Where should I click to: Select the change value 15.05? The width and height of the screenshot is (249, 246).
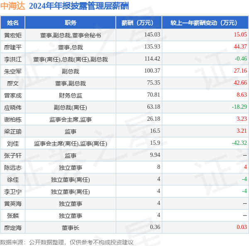tap(240, 34)
